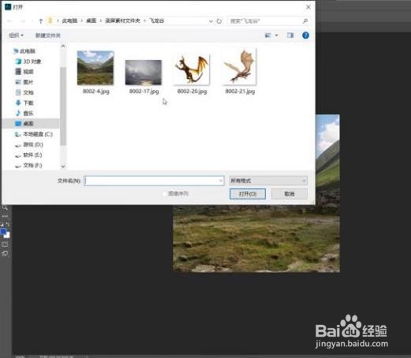Toggle the Image Sequence checkbox

165,194
